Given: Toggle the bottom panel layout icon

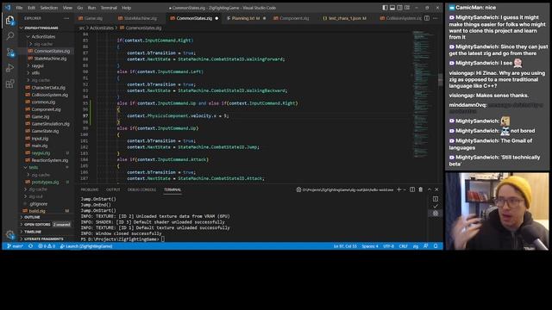Looking at the screenshot, I should click(392, 8).
